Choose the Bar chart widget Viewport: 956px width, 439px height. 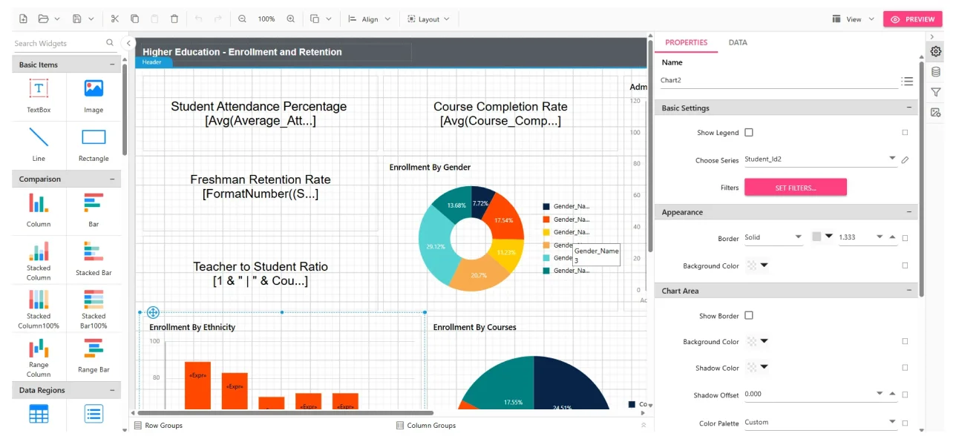point(94,210)
